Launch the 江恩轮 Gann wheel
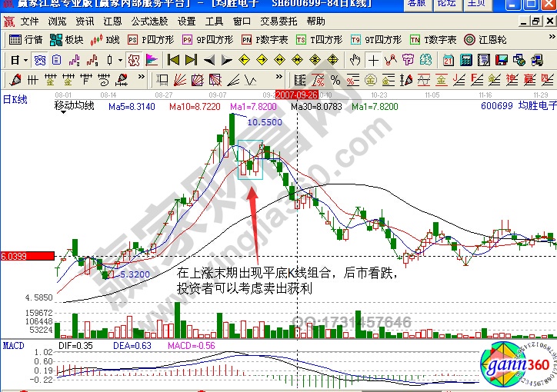This screenshot has width=557, height=392. pos(485,40)
